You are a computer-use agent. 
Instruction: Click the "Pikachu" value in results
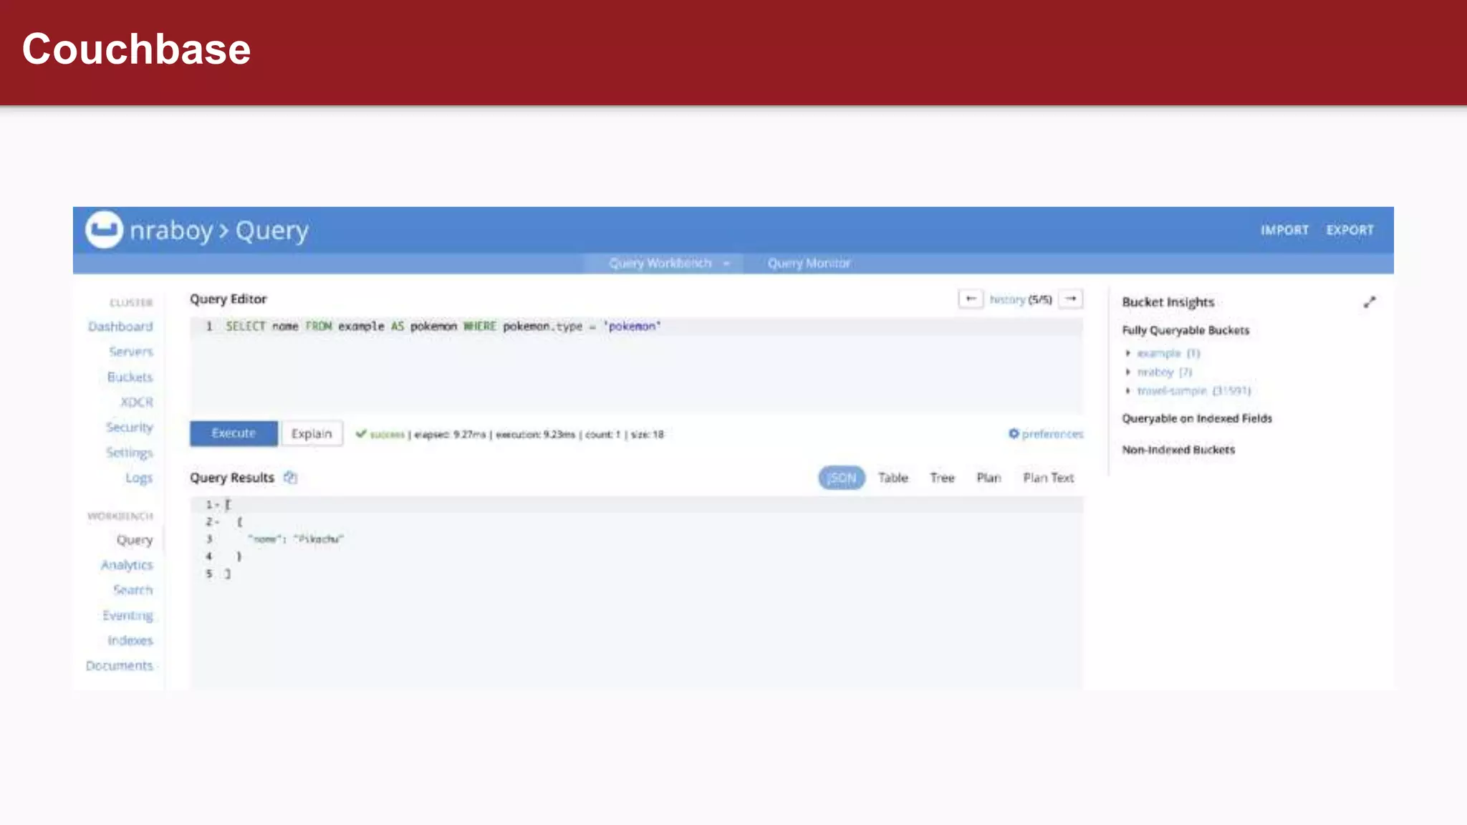point(319,539)
